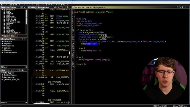The height and width of the screenshot is (107, 190).
Task: Select the keygenme data type archive
Action: tap(9, 77)
